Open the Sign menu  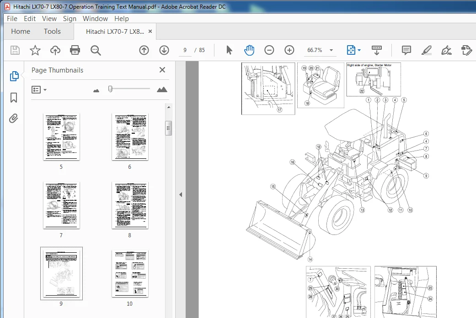(70, 18)
